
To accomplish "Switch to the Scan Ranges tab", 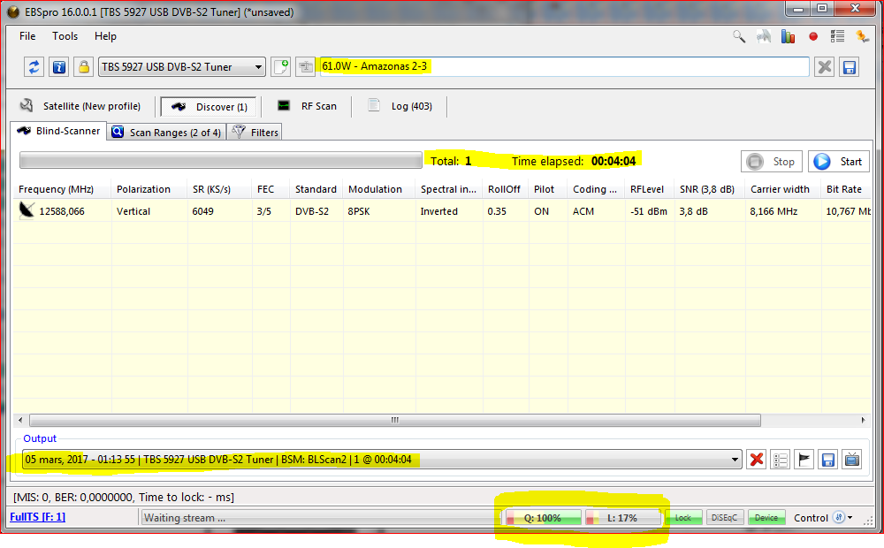I will pyautogui.click(x=165, y=133).
